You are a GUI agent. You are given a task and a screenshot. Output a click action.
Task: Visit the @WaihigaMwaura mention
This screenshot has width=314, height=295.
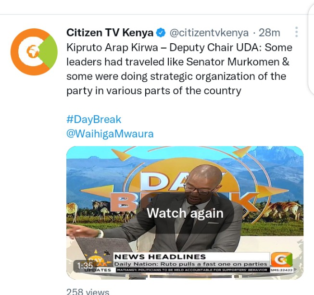pyautogui.click(x=110, y=134)
